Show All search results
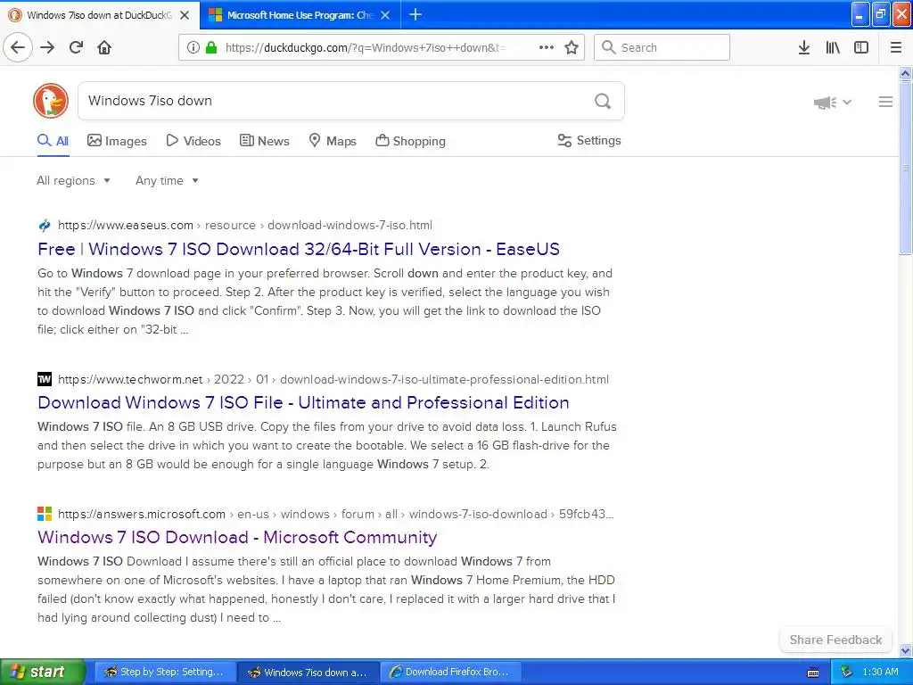The width and height of the screenshot is (913, 685). click(53, 141)
